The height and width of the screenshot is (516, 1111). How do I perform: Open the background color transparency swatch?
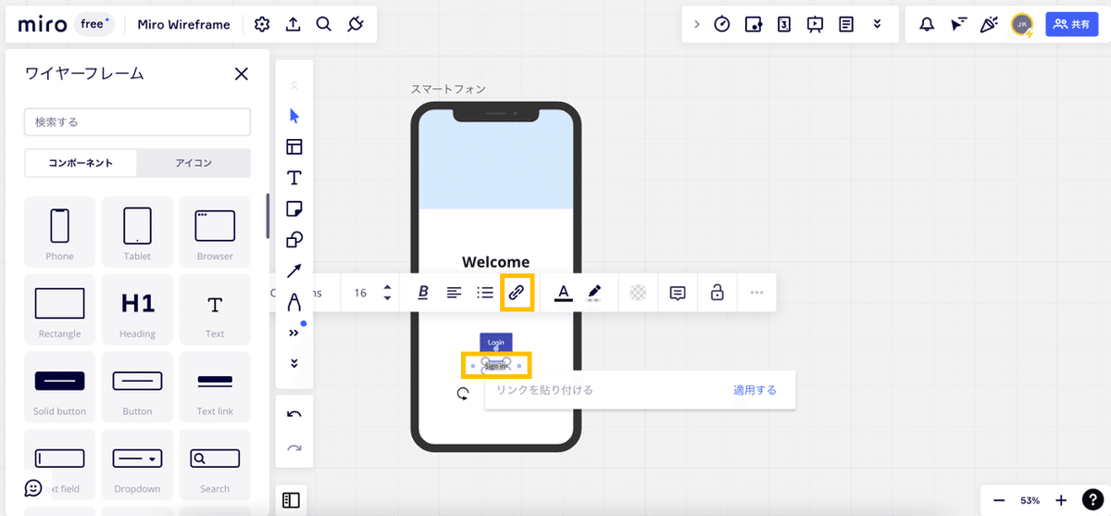tap(638, 293)
